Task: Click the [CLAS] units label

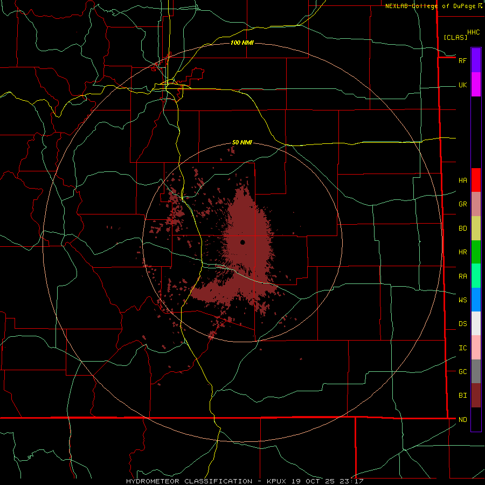Action: [x=455, y=38]
